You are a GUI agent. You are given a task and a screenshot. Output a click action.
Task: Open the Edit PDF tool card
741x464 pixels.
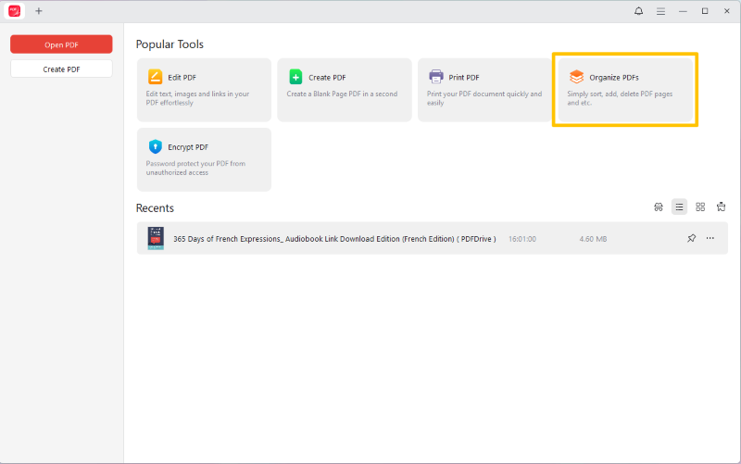(204, 90)
